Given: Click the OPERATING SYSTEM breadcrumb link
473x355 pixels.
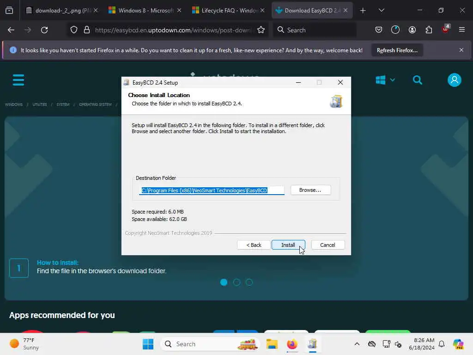Looking at the screenshot, I should coord(95,104).
